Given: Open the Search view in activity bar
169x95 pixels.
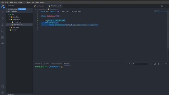Looking at the screenshot, I should [3, 13].
